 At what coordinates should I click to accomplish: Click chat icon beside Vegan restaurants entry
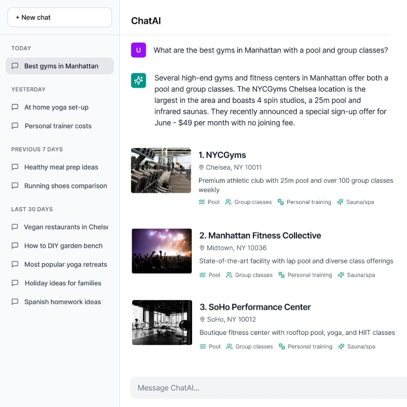coord(15,227)
